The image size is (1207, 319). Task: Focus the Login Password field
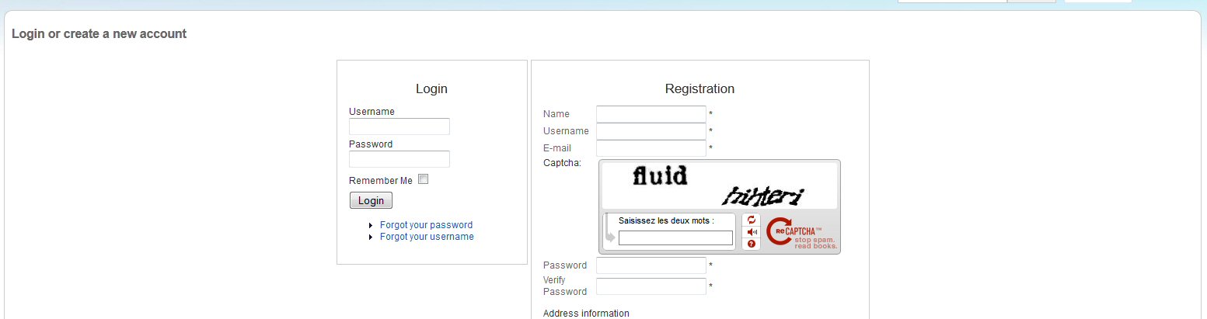(x=399, y=159)
